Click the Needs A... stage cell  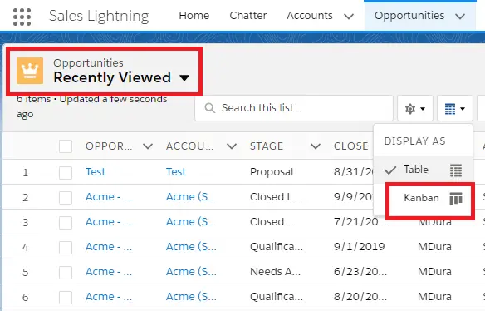coord(275,272)
